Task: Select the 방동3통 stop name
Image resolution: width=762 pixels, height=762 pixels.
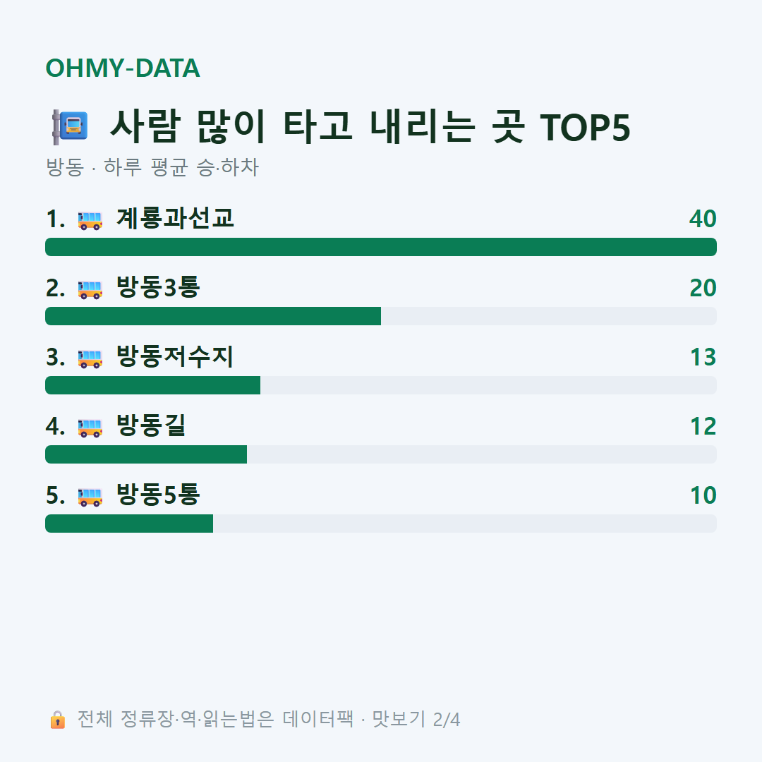Action: (x=159, y=287)
